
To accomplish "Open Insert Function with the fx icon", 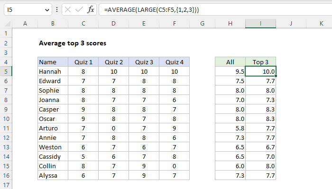I will pyautogui.click(x=91, y=10).
